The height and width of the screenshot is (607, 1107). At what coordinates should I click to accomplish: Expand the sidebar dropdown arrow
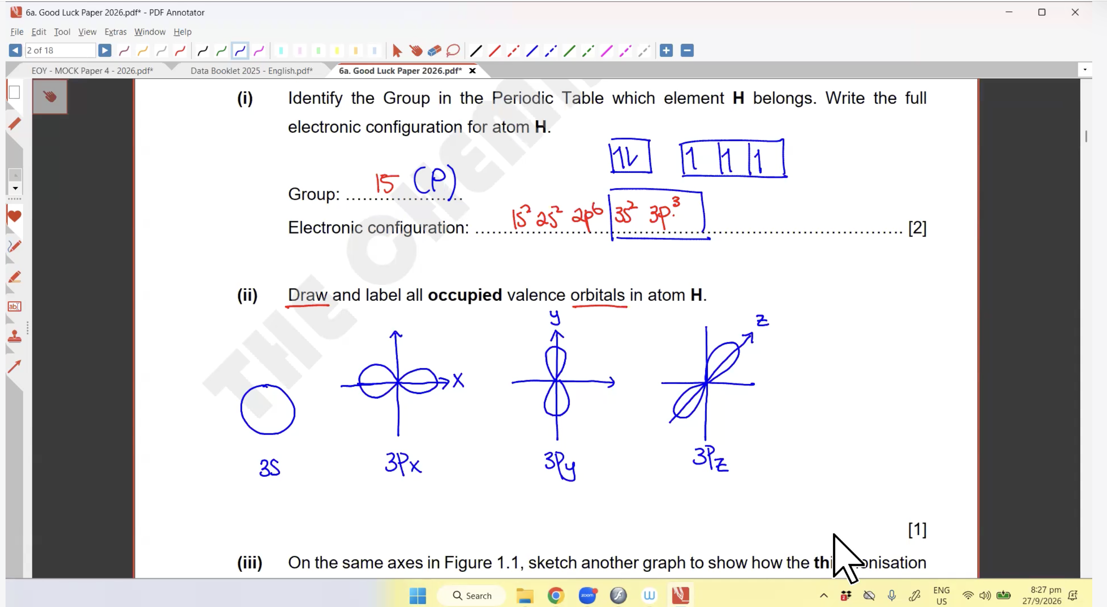15,188
